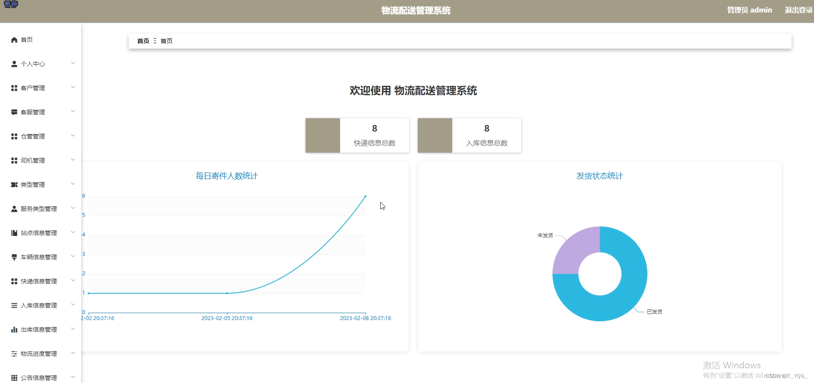Screen dimensions: 814x383
Task: Click the grid icon for 公告信息管理
Action: 14,378
